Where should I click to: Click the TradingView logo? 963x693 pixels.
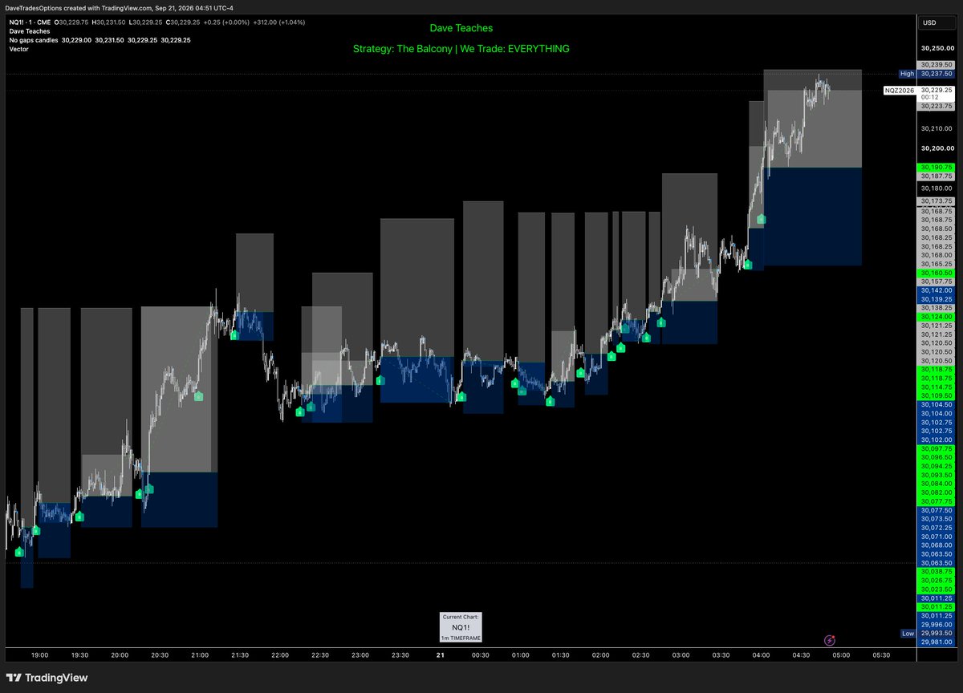click(46, 678)
